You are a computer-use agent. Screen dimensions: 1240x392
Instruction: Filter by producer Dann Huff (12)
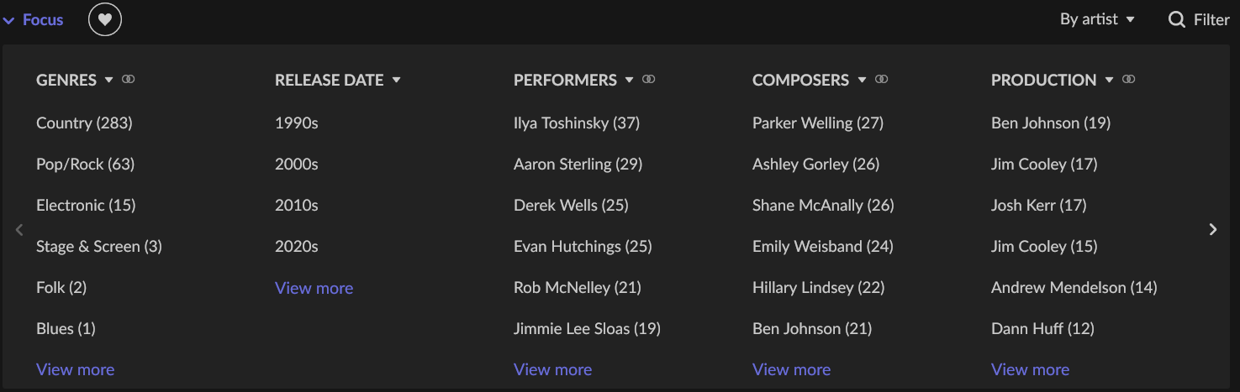click(1042, 328)
